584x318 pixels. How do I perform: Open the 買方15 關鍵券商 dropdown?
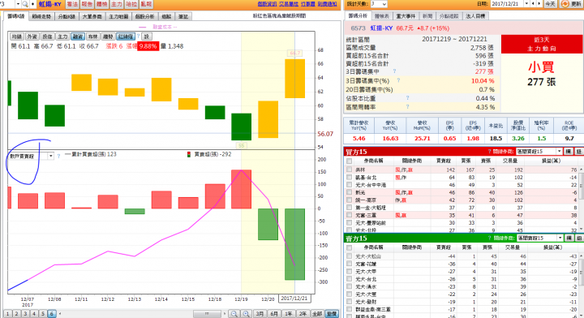[x=539, y=151]
